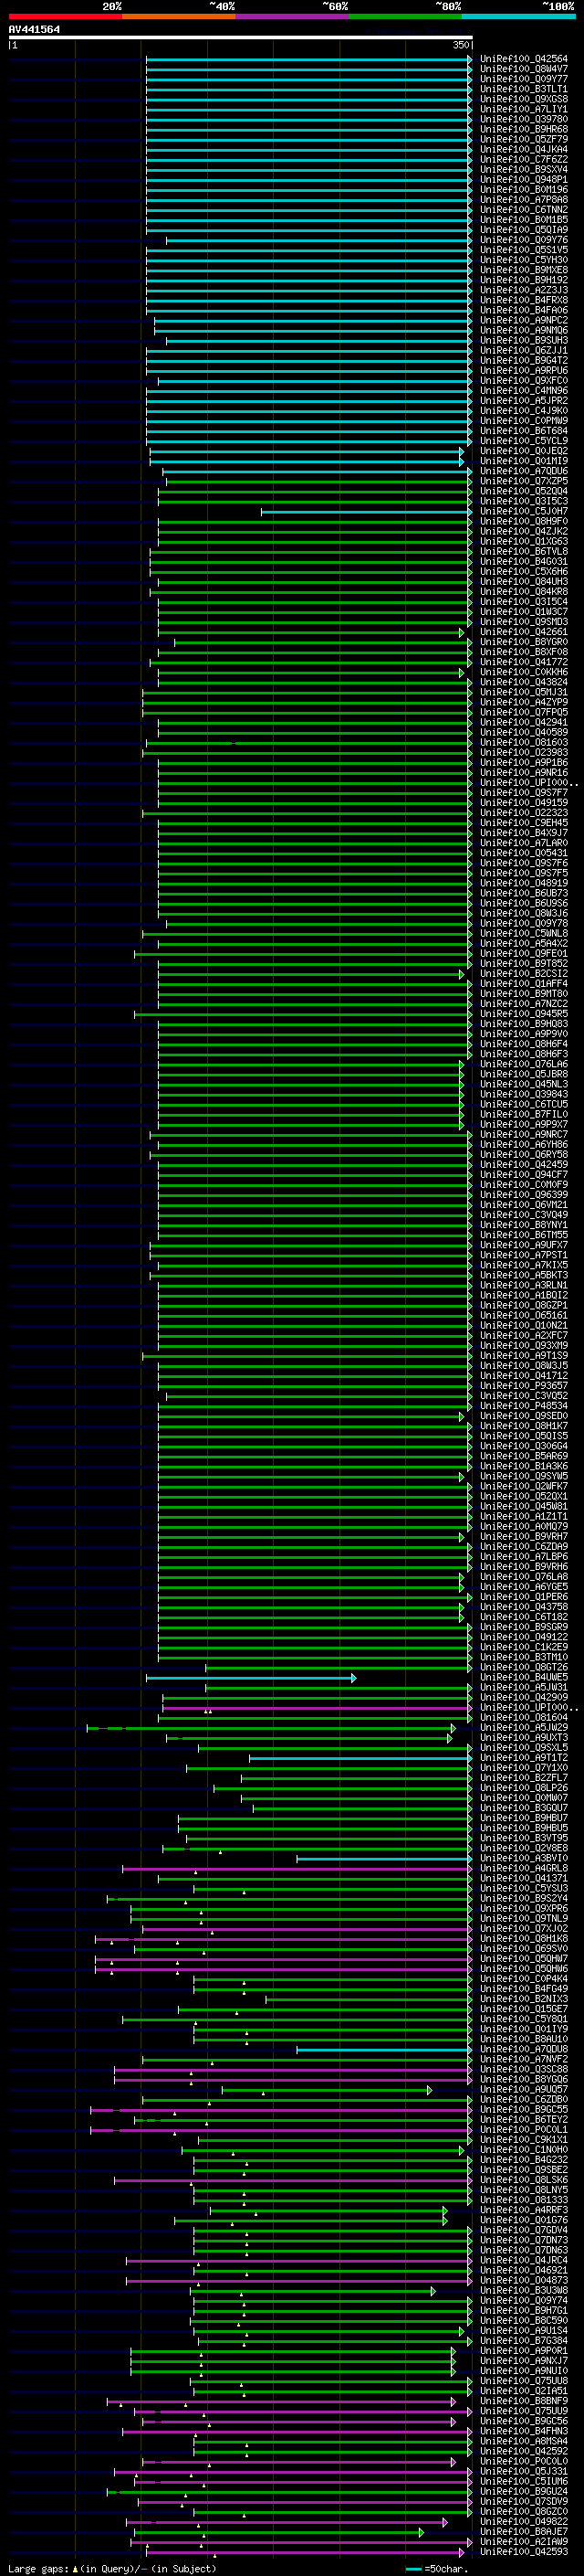Select label UniRef100_B2ZFL7
Viewport: 584px width, 2576px height.
pyautogui.click(x=524, y=1778)
